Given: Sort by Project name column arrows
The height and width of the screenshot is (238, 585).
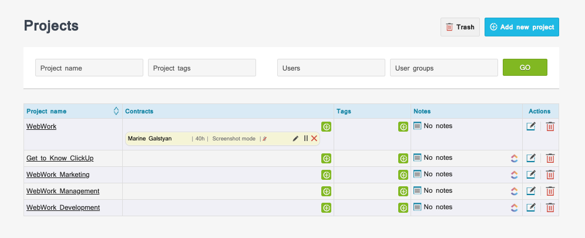Looking at the screenshot, I should 116,111.
